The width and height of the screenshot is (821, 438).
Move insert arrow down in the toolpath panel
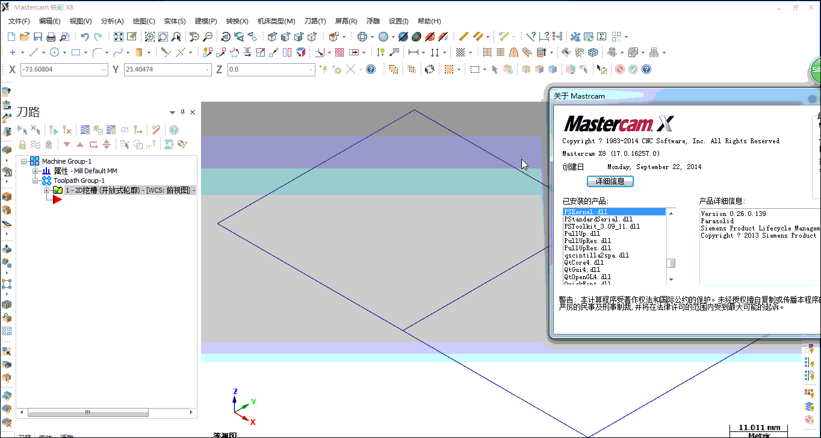[67, 144]
